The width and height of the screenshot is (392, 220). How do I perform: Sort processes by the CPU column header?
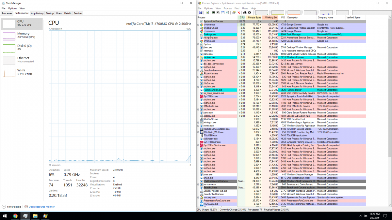tap(241, 18)
